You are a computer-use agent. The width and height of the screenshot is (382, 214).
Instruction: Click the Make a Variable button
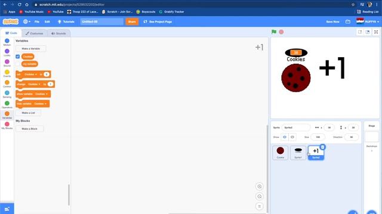pos(30,49)
